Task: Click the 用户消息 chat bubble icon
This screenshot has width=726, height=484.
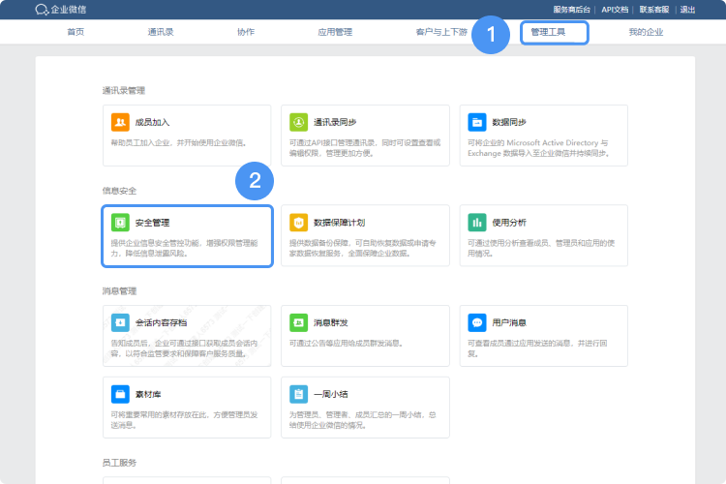Action: 477,322
